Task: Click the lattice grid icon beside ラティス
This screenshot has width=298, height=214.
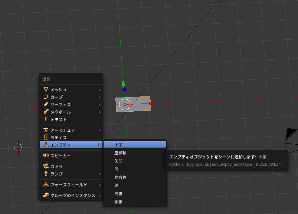Action: (46, 137)
